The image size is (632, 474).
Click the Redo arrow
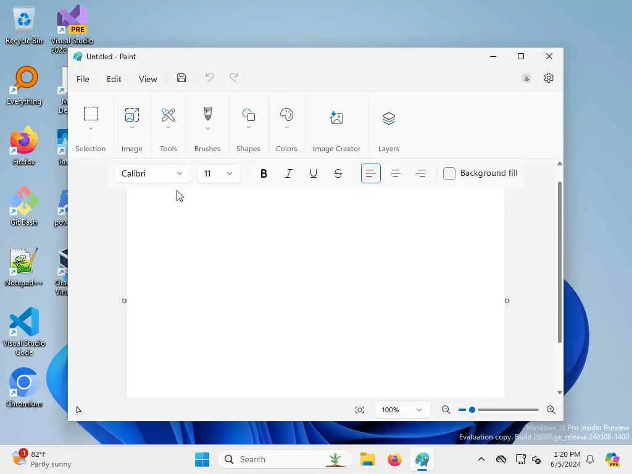pos(234,77)
